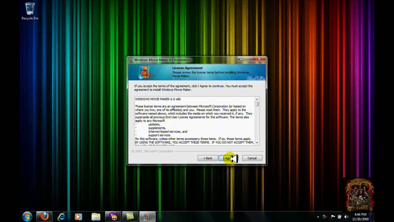Screen dimensions: 394x222
Task: Click 'Internet-based services, and' line
Action: click(168, 132)
